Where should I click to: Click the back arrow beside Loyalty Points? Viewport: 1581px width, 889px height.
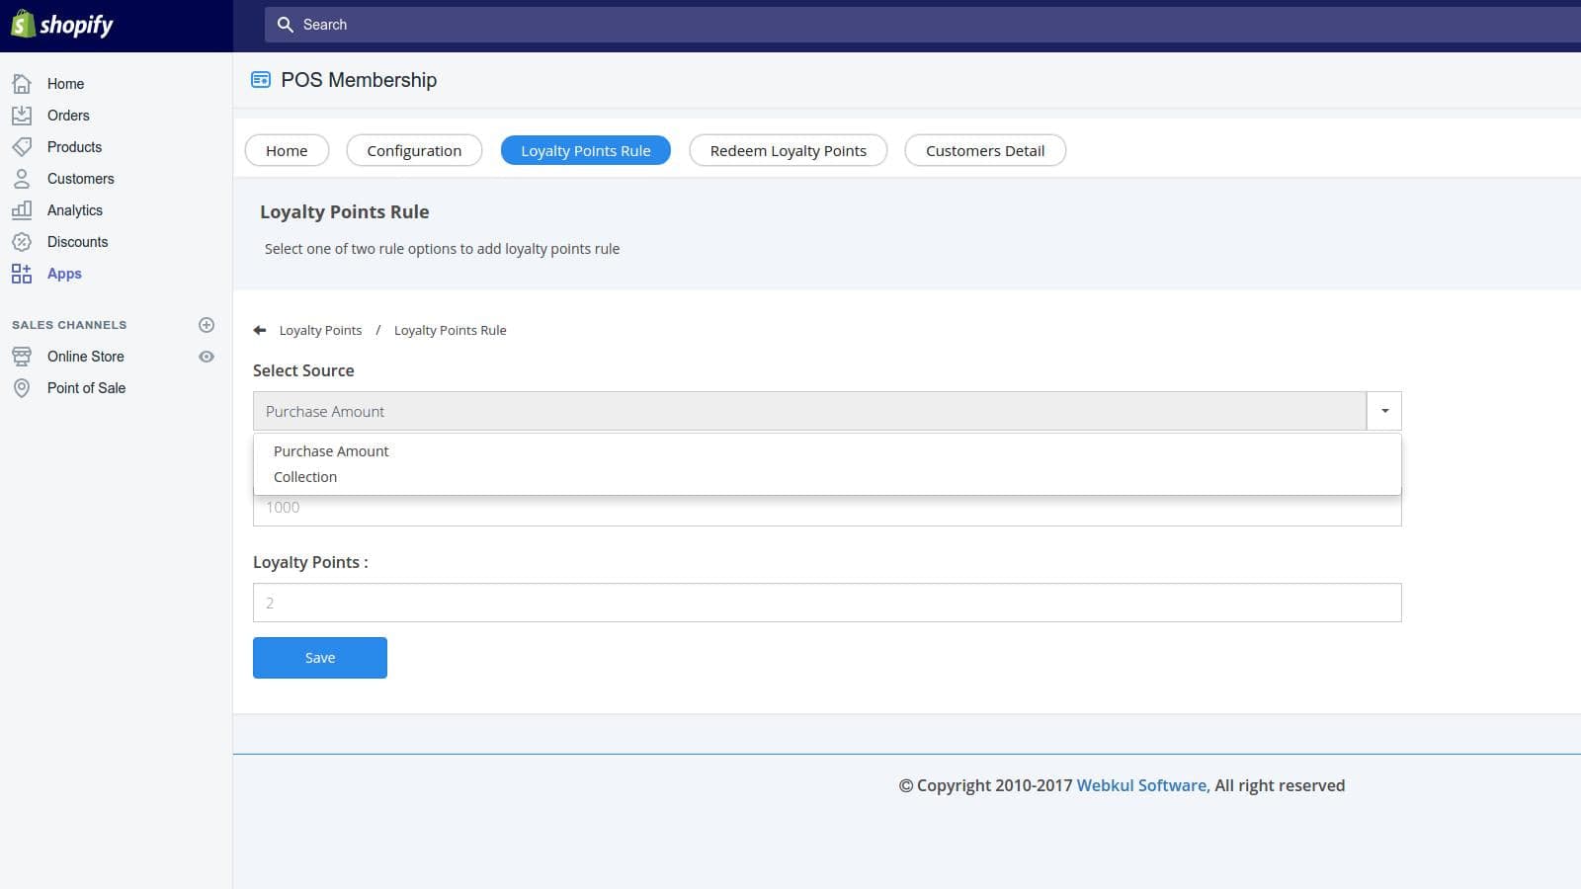click(260, 331)
